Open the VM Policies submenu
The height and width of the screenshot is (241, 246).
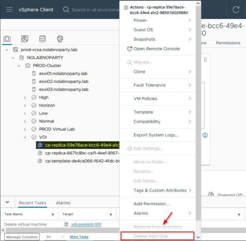(x=158, y=99)
